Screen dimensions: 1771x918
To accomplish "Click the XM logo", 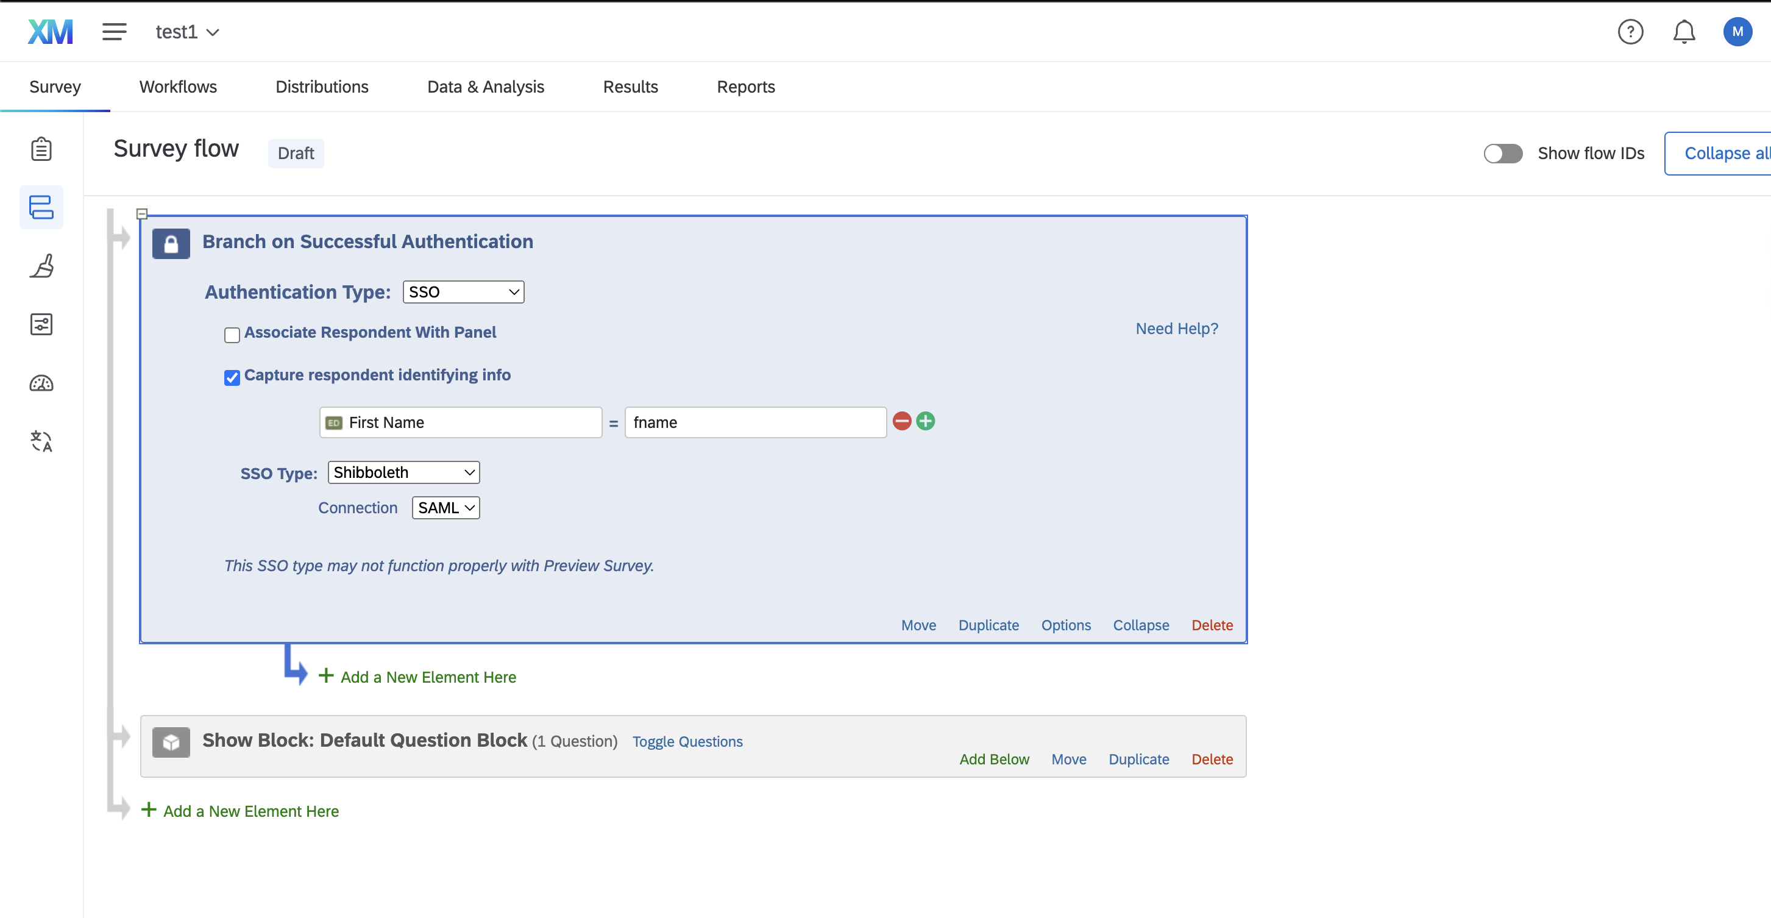I will click(49, 31).
